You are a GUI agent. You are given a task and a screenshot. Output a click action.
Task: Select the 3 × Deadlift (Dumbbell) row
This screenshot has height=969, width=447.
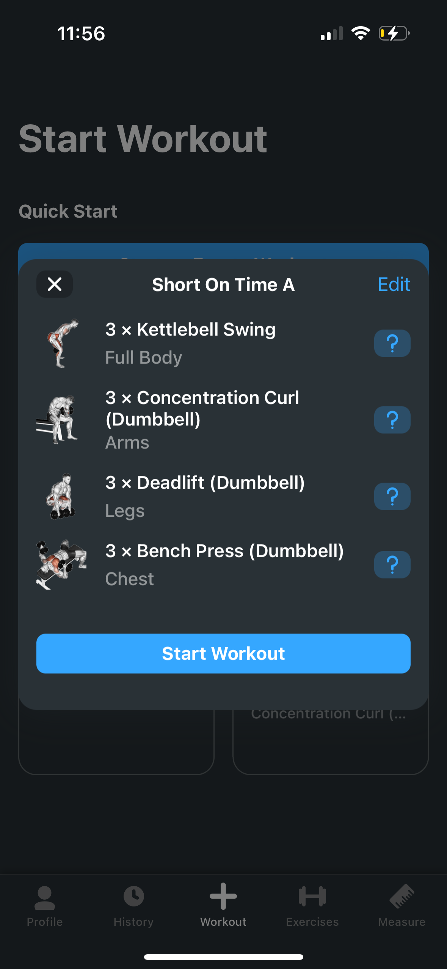point(227,497)
